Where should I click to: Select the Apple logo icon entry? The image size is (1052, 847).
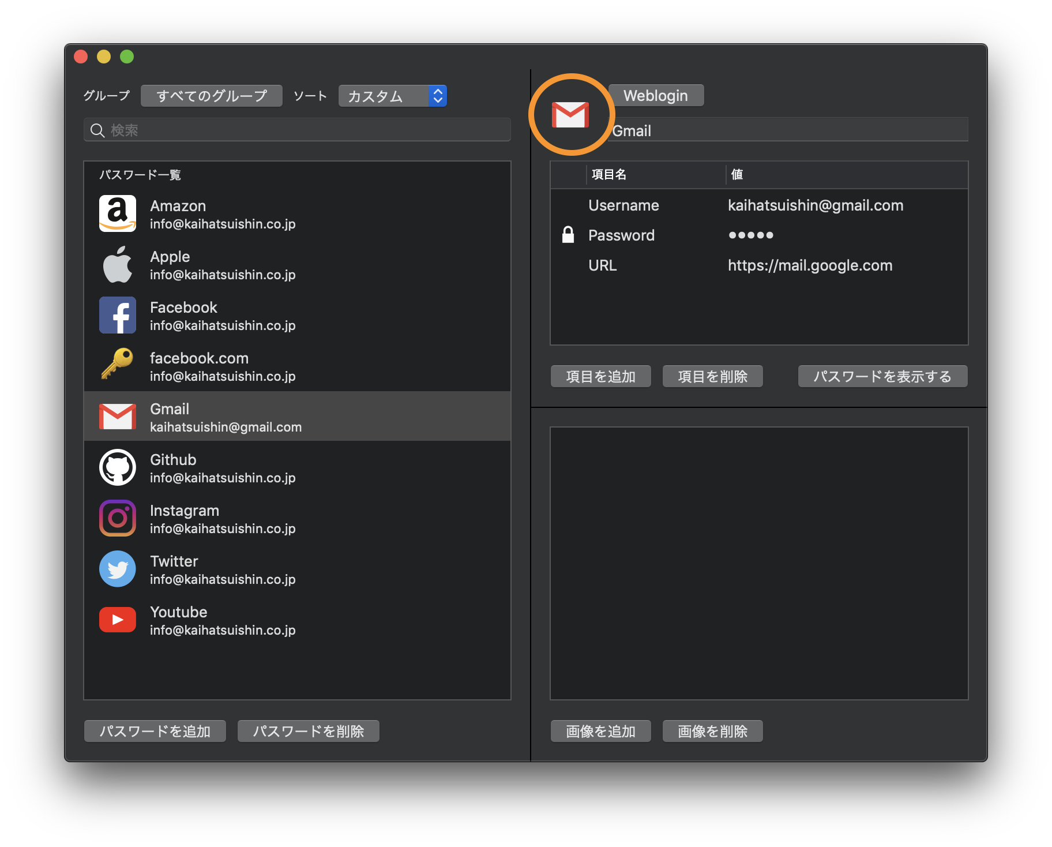(x=118, y=264)
